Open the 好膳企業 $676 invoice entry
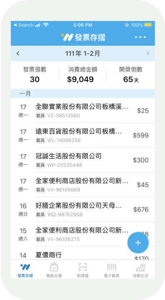 coord(83,209)
